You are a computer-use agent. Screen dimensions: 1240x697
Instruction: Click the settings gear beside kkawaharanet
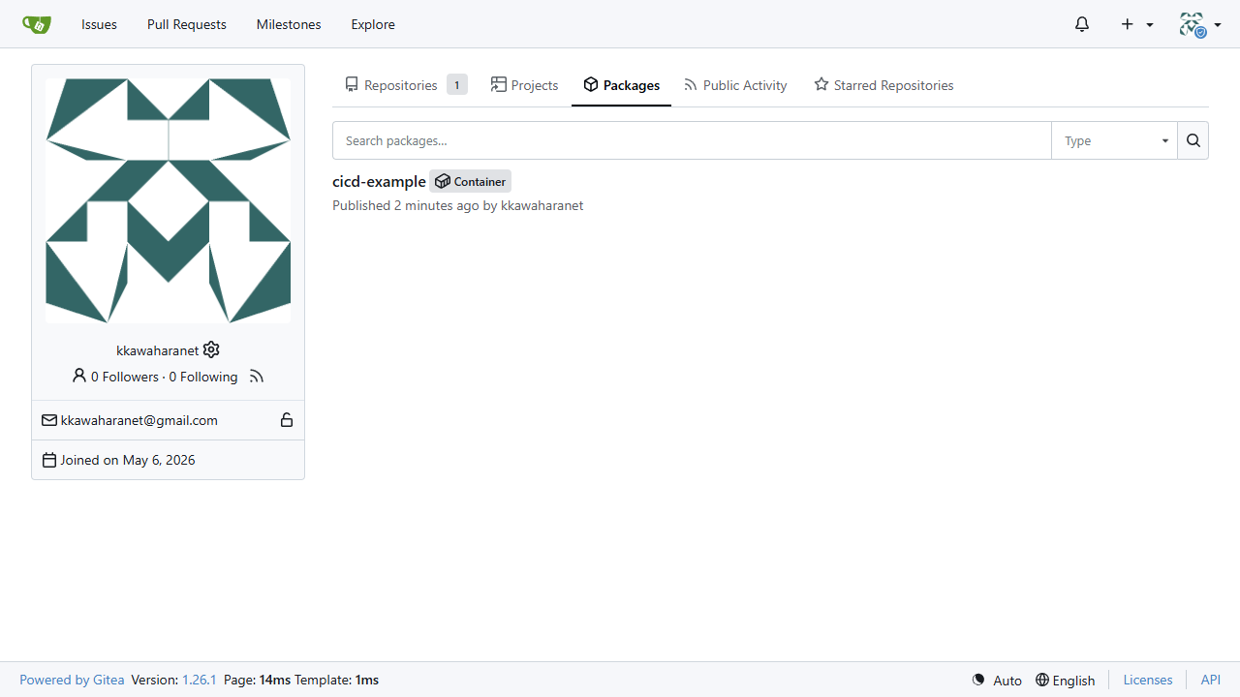(x=211, y=349)
